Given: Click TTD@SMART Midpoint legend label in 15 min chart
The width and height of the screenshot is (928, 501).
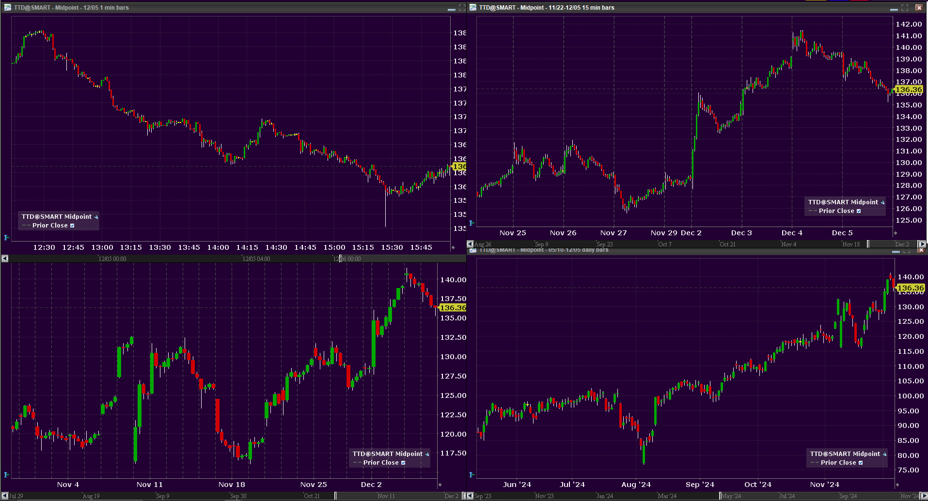Looking at the screenshot, I should click(x=843, y=202).
